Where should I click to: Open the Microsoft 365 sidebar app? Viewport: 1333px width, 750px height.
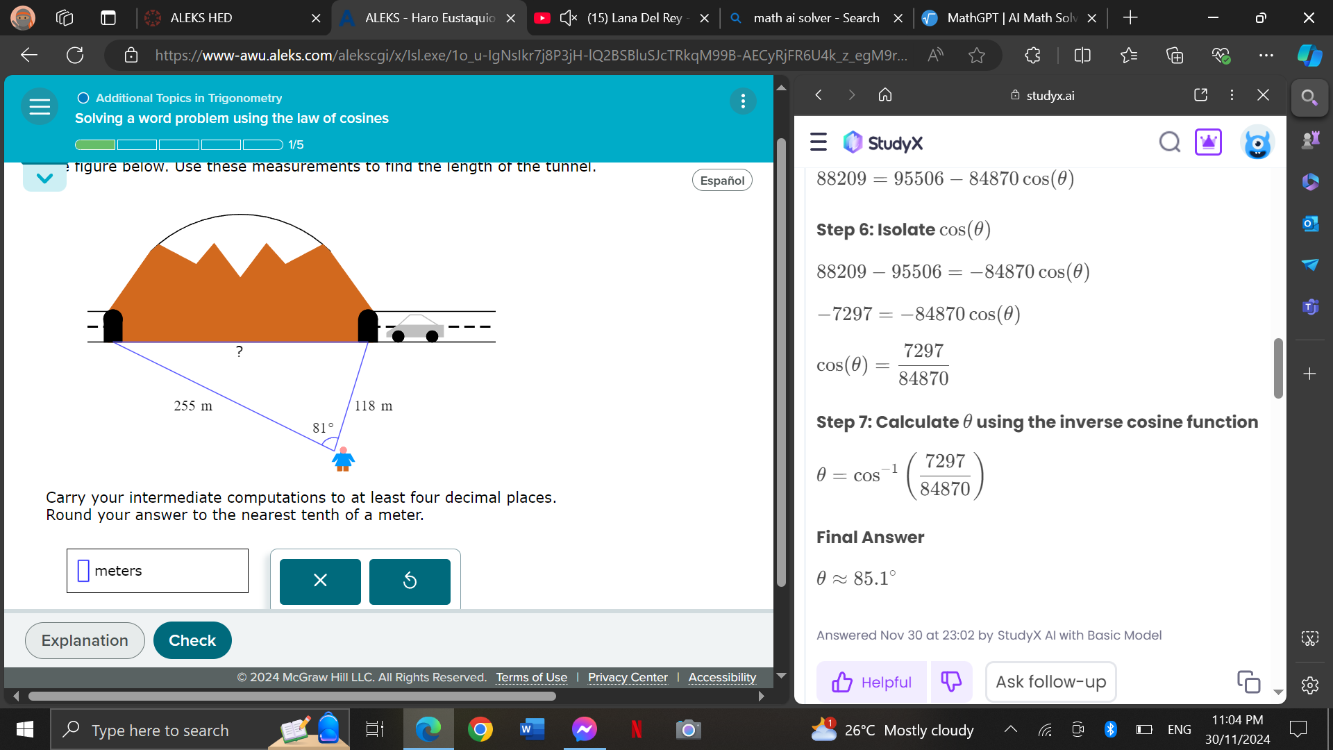pyautogui.click(x=1310, y=182)
